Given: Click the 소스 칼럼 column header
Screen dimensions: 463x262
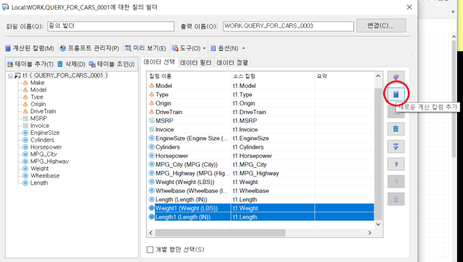Looking at the screenshot, I should (x=273, y=76).
